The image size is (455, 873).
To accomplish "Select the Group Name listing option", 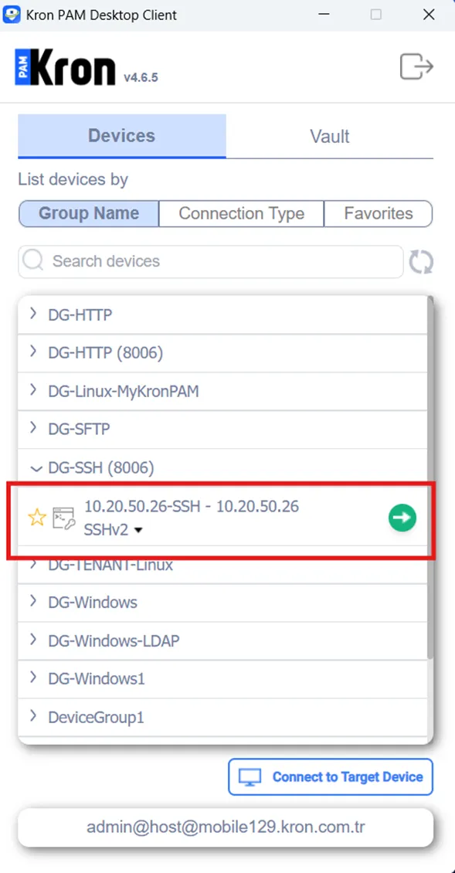I will [89, 214].
